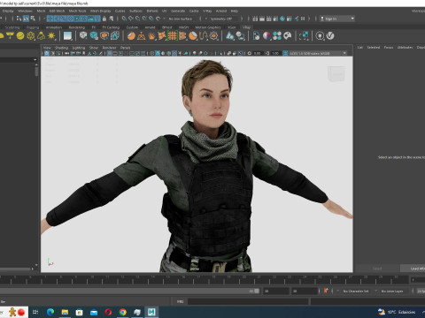
Task: Open the No Live Surface field
Action: [181, 19]
